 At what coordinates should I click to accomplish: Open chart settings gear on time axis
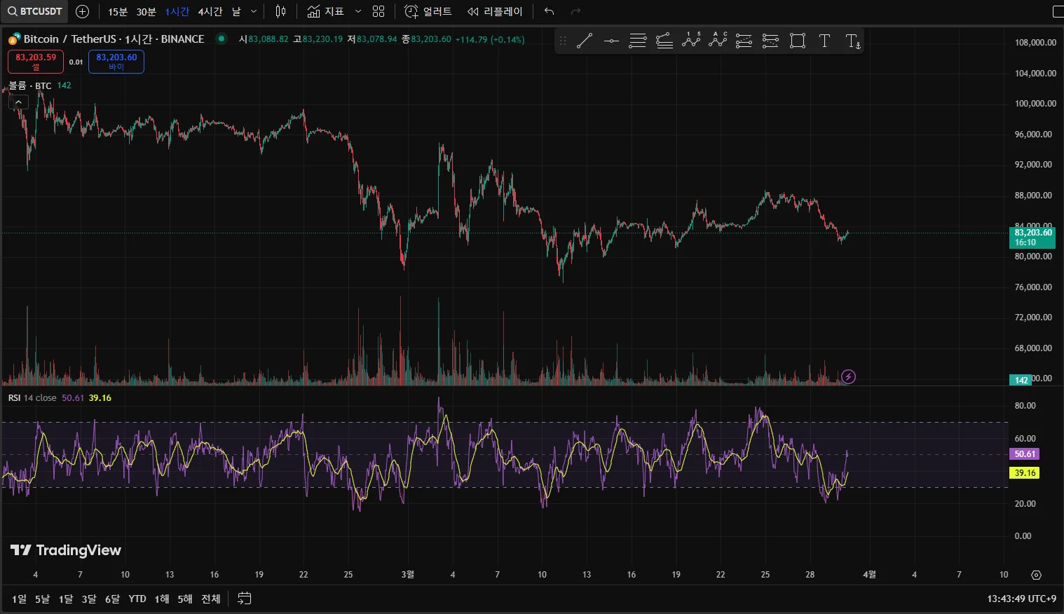coord(1036,575)
